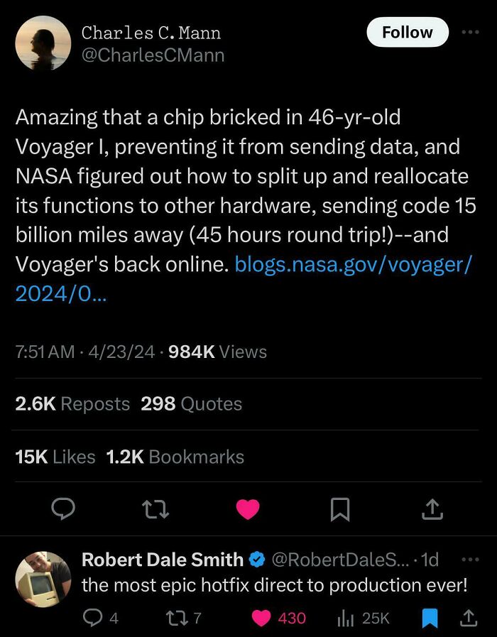
Task: View Charles C. Mann's profile picture
Action: click(43, 43)
